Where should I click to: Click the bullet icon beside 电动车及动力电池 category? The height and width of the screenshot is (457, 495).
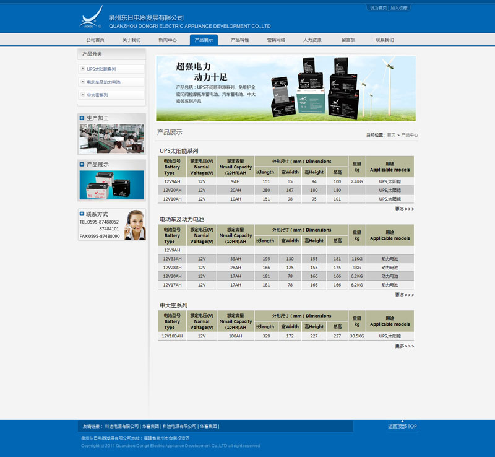[83, 82]
